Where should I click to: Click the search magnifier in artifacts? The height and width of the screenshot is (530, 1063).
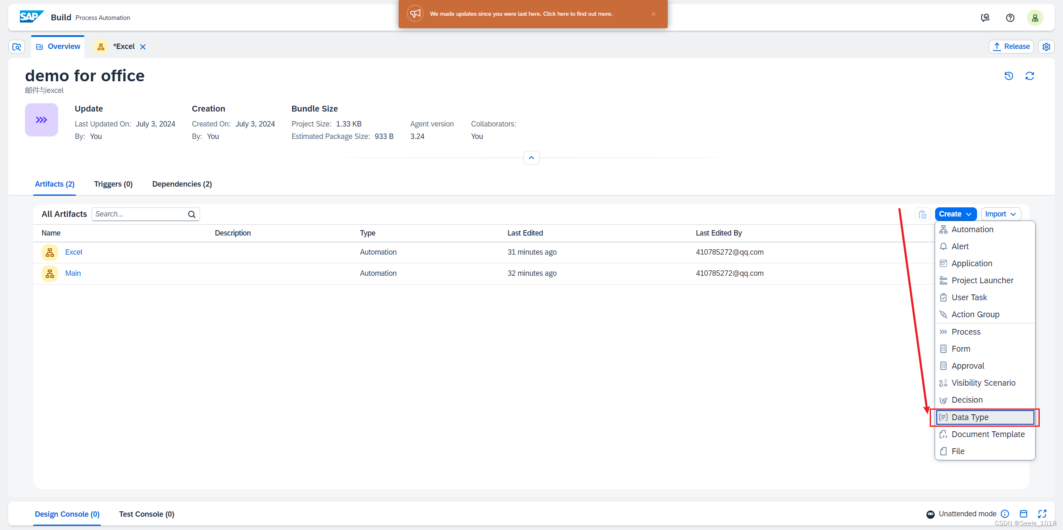[191, 214]
